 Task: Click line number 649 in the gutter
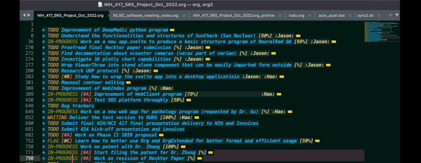tap(29, 112)
